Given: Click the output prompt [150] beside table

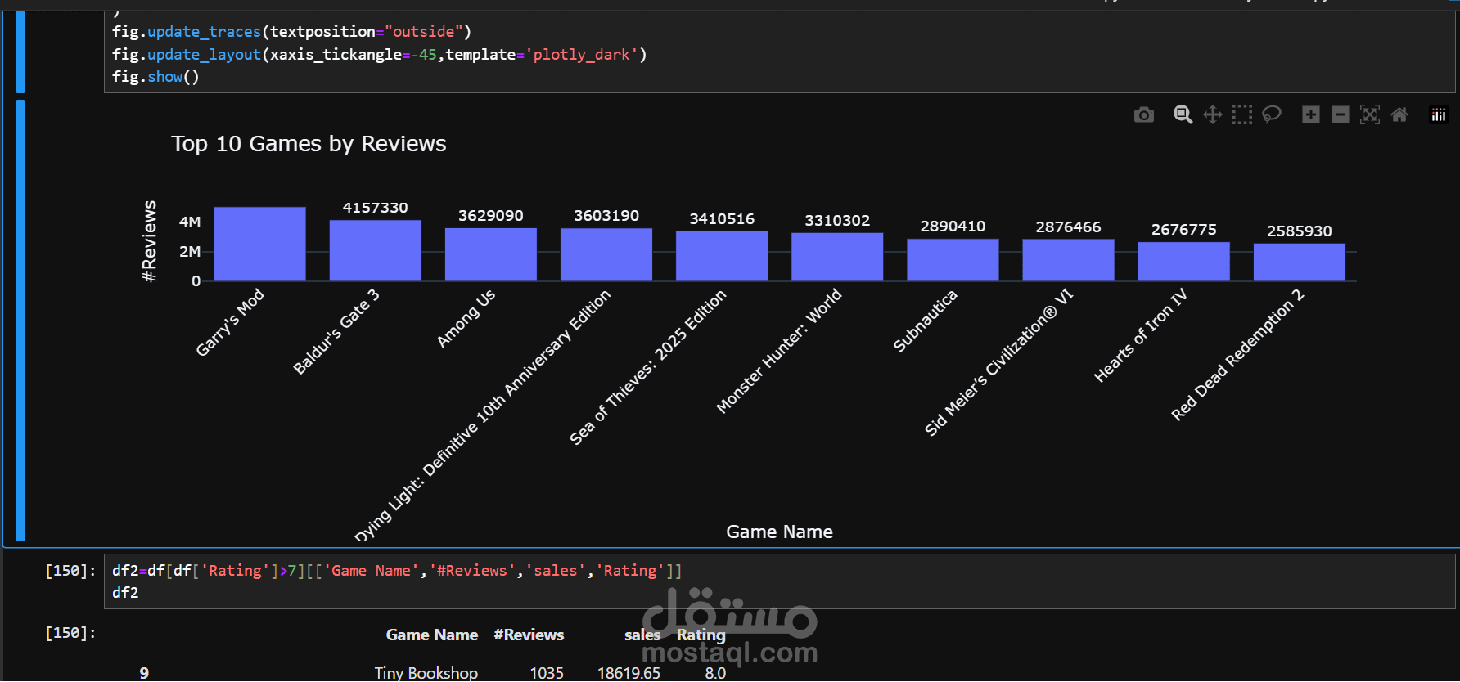Looking at the screenshot, I should [70, 633].
